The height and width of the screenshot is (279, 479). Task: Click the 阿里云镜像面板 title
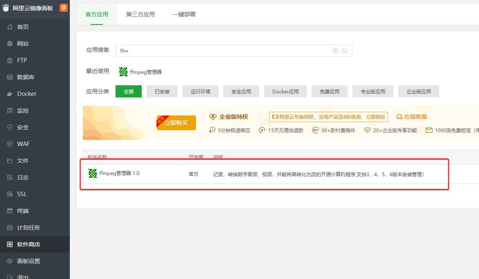(33, 8)
